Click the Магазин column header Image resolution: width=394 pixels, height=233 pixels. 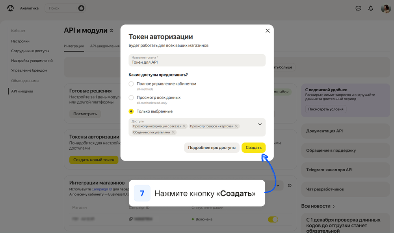[x=80, y=208]
